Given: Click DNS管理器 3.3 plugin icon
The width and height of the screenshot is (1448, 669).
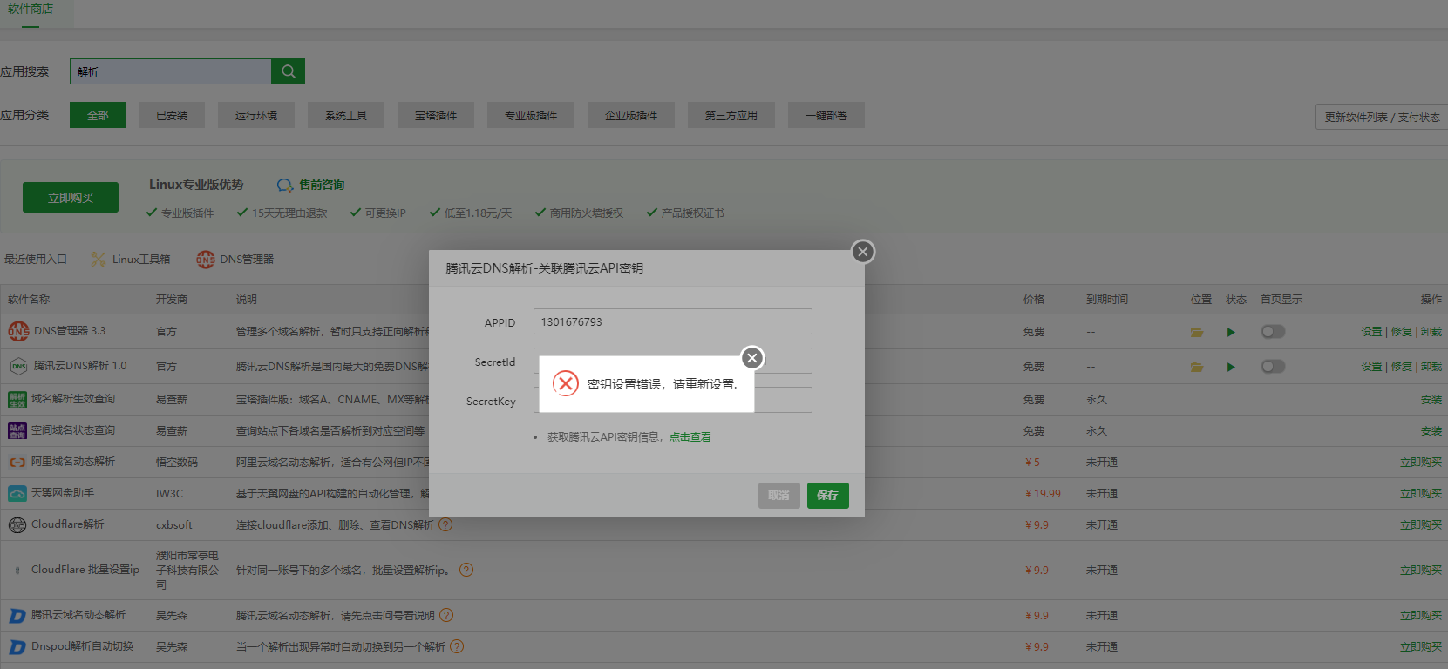Looking at the screenshot, I should [18, 332].
